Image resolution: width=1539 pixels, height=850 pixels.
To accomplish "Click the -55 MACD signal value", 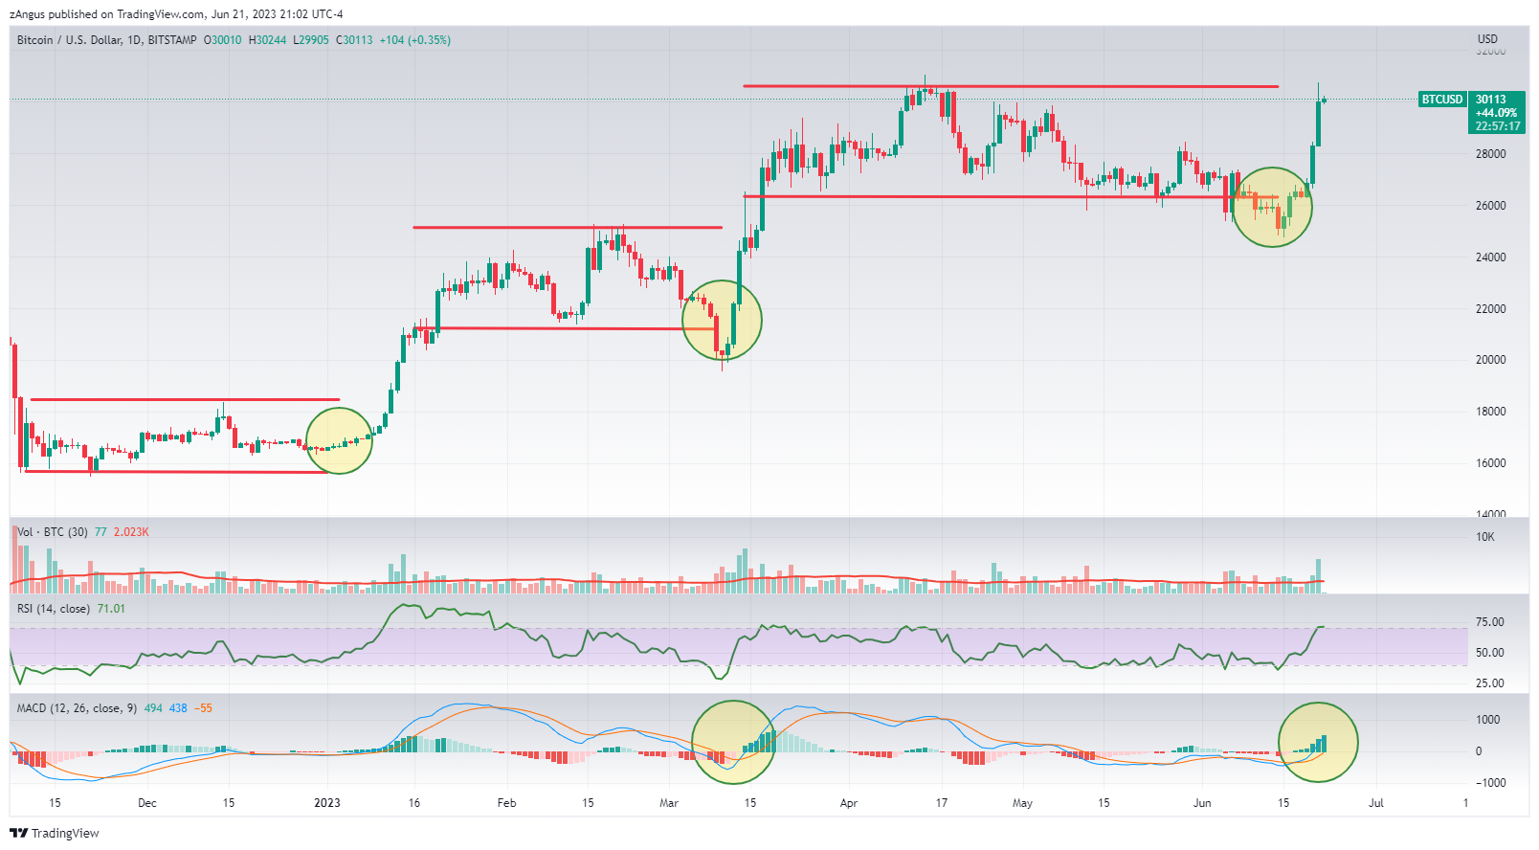I will 203,708.
